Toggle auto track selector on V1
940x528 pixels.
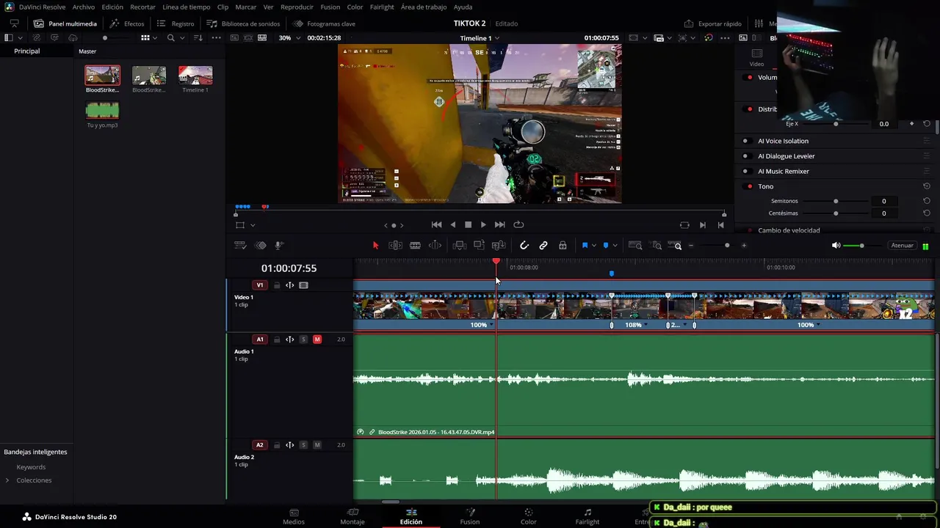point(289,285)
